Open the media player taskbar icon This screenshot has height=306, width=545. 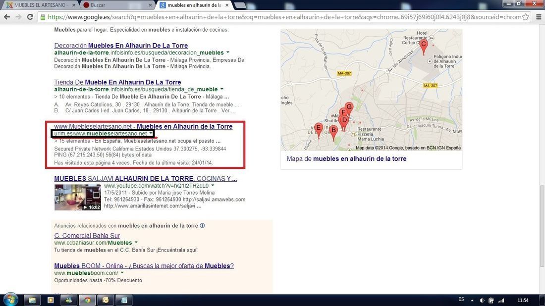click(x=51, y=300)
